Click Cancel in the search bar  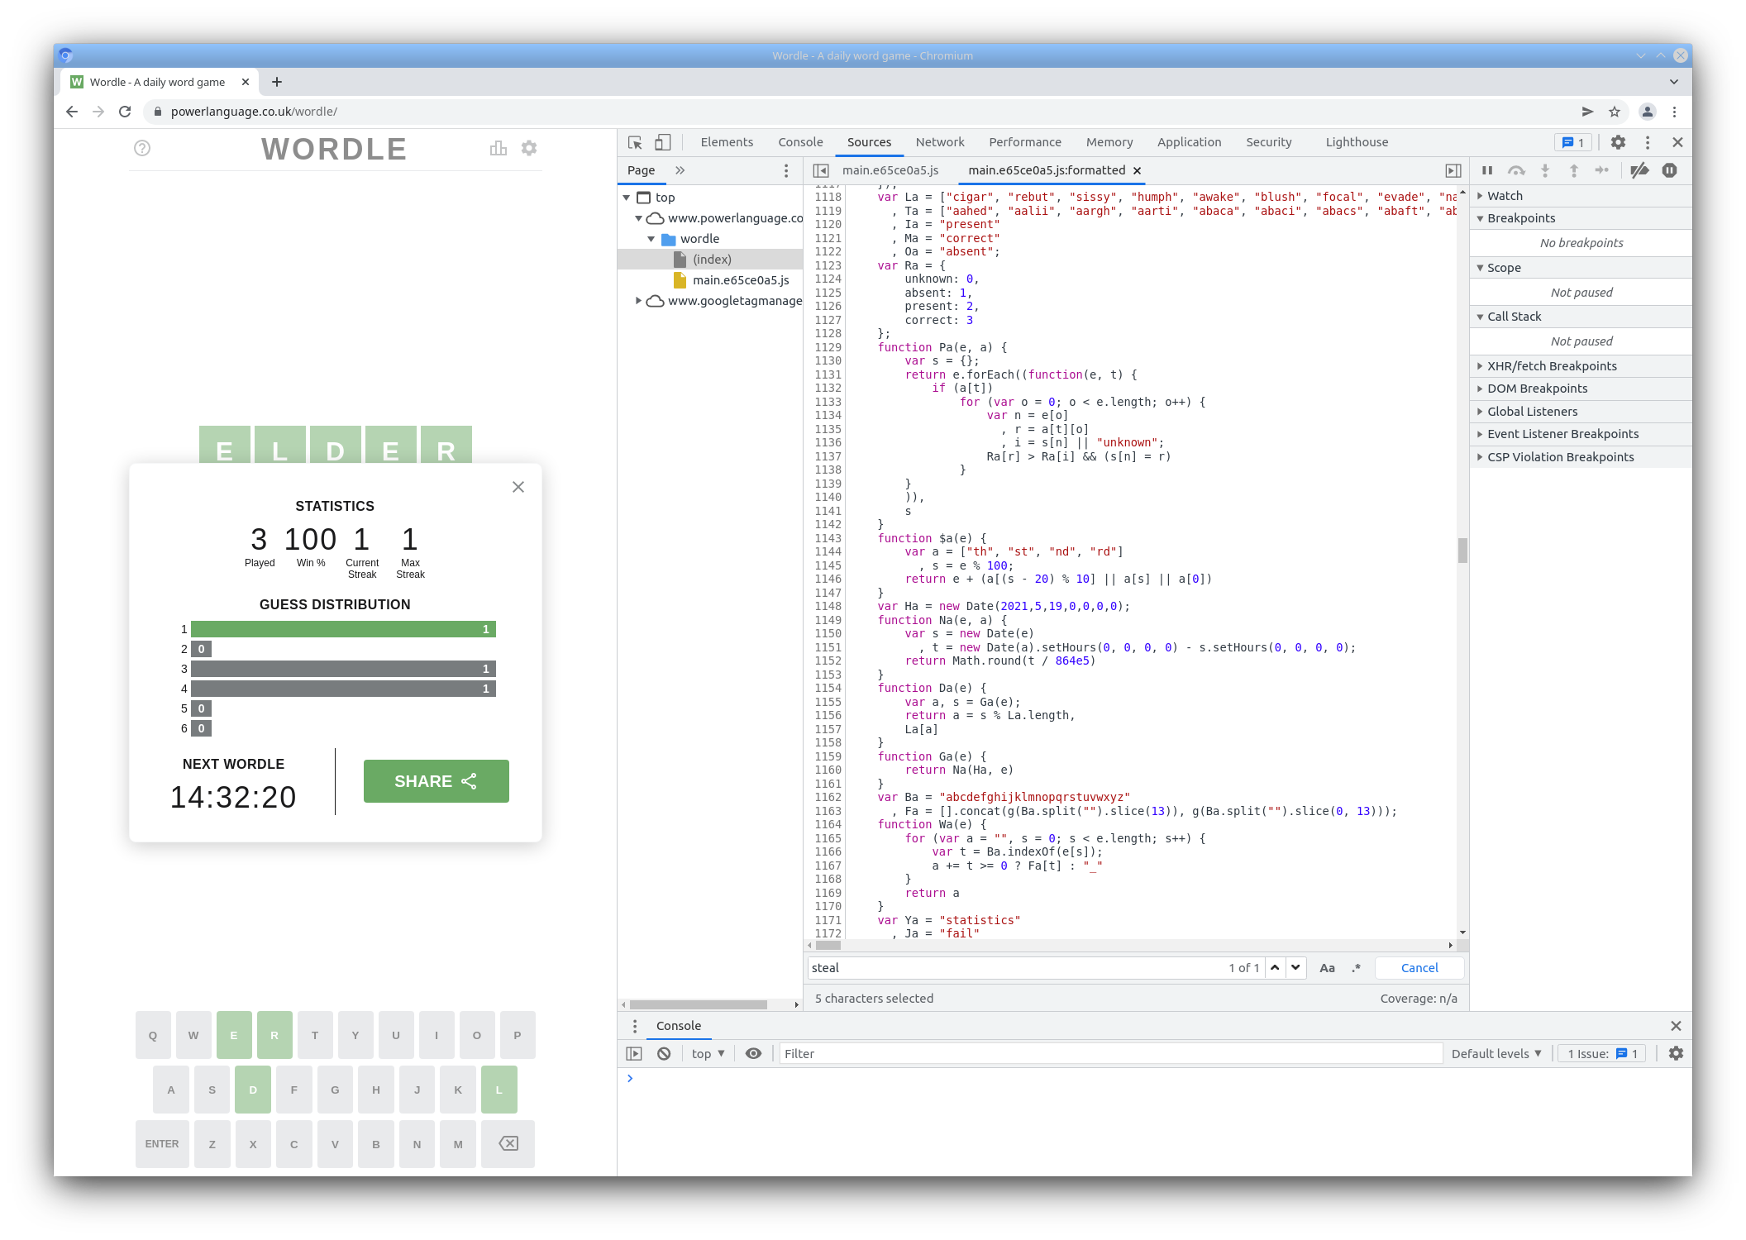click(1419, 968)
